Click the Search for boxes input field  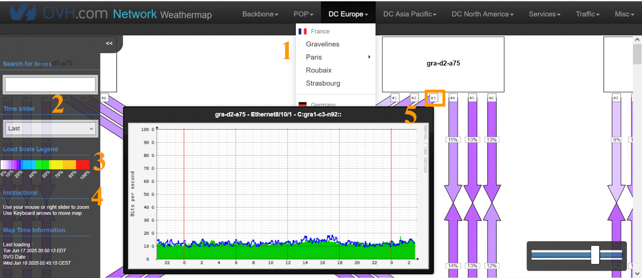pos(50,84)
